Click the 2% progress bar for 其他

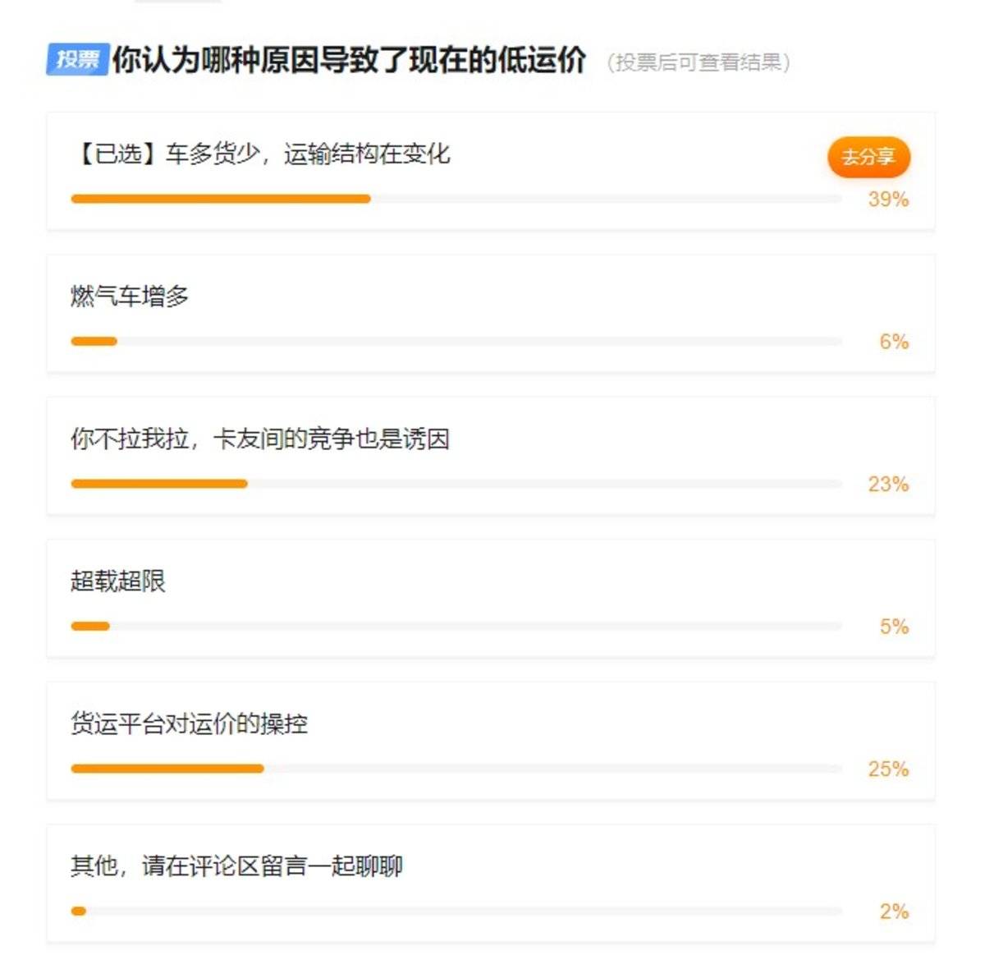[79, 911]
